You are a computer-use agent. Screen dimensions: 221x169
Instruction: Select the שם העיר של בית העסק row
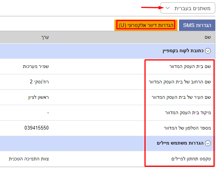coord(108,97)
